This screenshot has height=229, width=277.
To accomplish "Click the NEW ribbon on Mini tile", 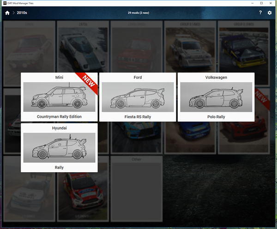I will click(88, 81).
